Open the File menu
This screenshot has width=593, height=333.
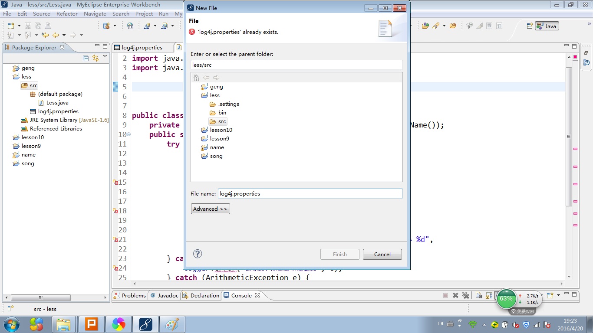click(x=7, y=13)
